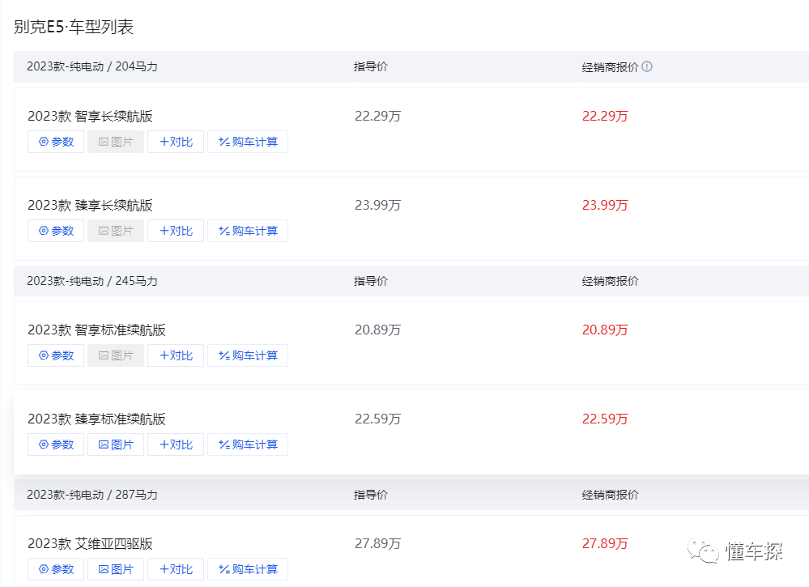Viewport: 809px width, 587px height.
Task: Select model name 2023款 臻享标准续航版
Action: 96,419
